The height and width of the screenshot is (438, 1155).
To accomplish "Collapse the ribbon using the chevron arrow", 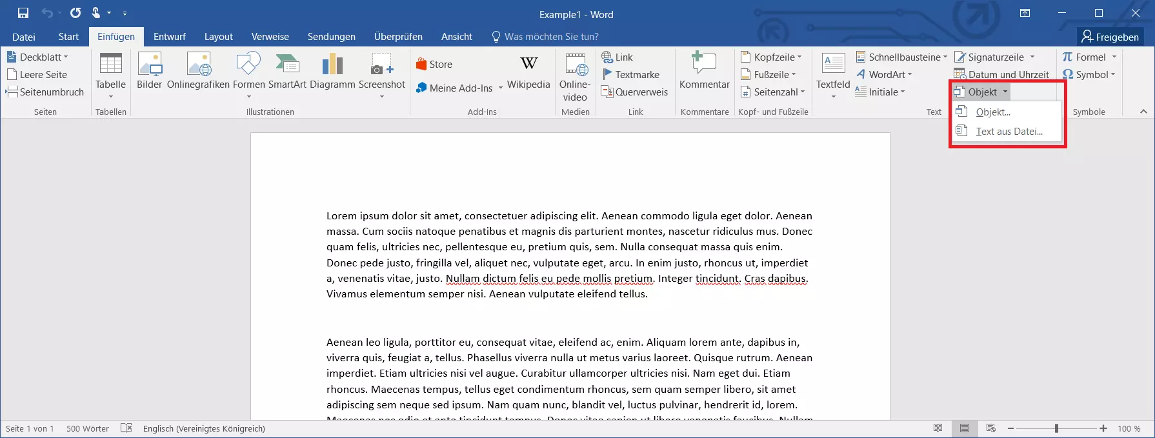I will (x=1143, y=112).
